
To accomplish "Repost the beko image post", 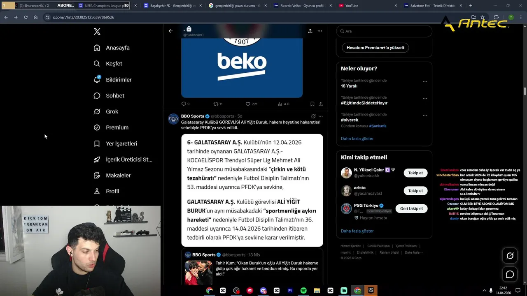I will (x=218, y=104).
